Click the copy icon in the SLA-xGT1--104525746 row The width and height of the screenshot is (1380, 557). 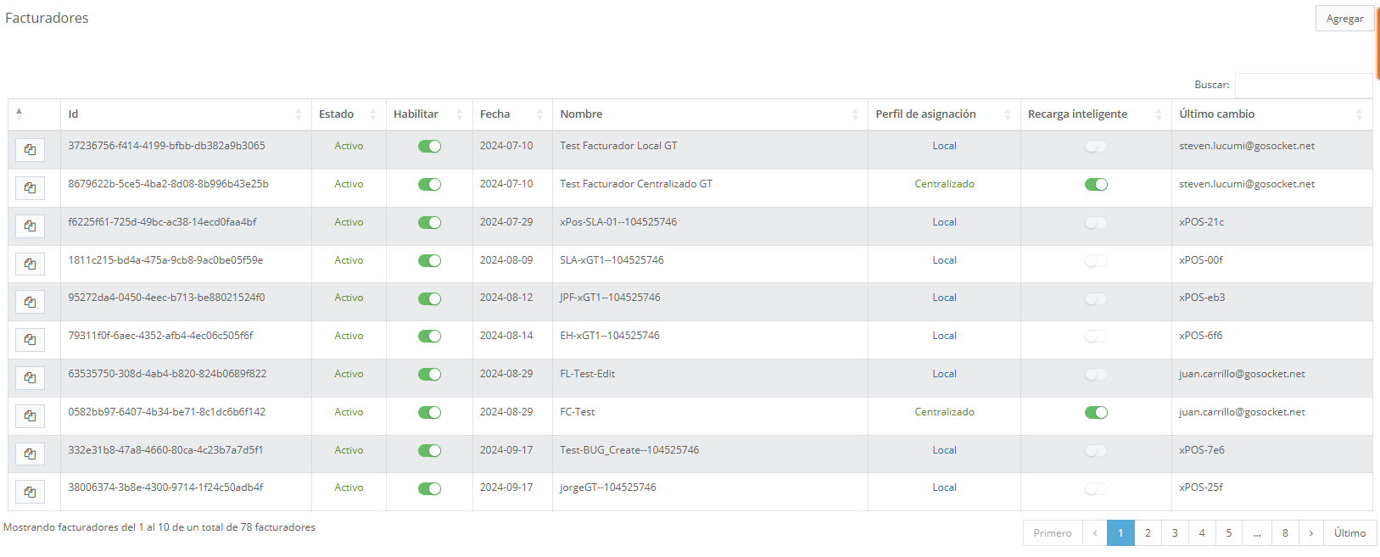30,265
